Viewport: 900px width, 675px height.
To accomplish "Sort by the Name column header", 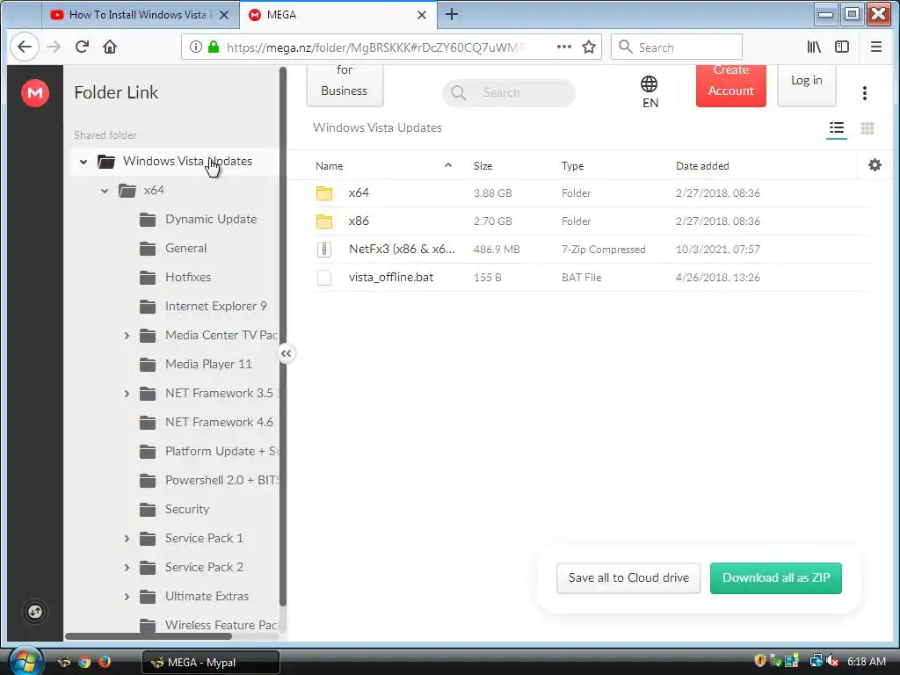I will pos(329,166).
